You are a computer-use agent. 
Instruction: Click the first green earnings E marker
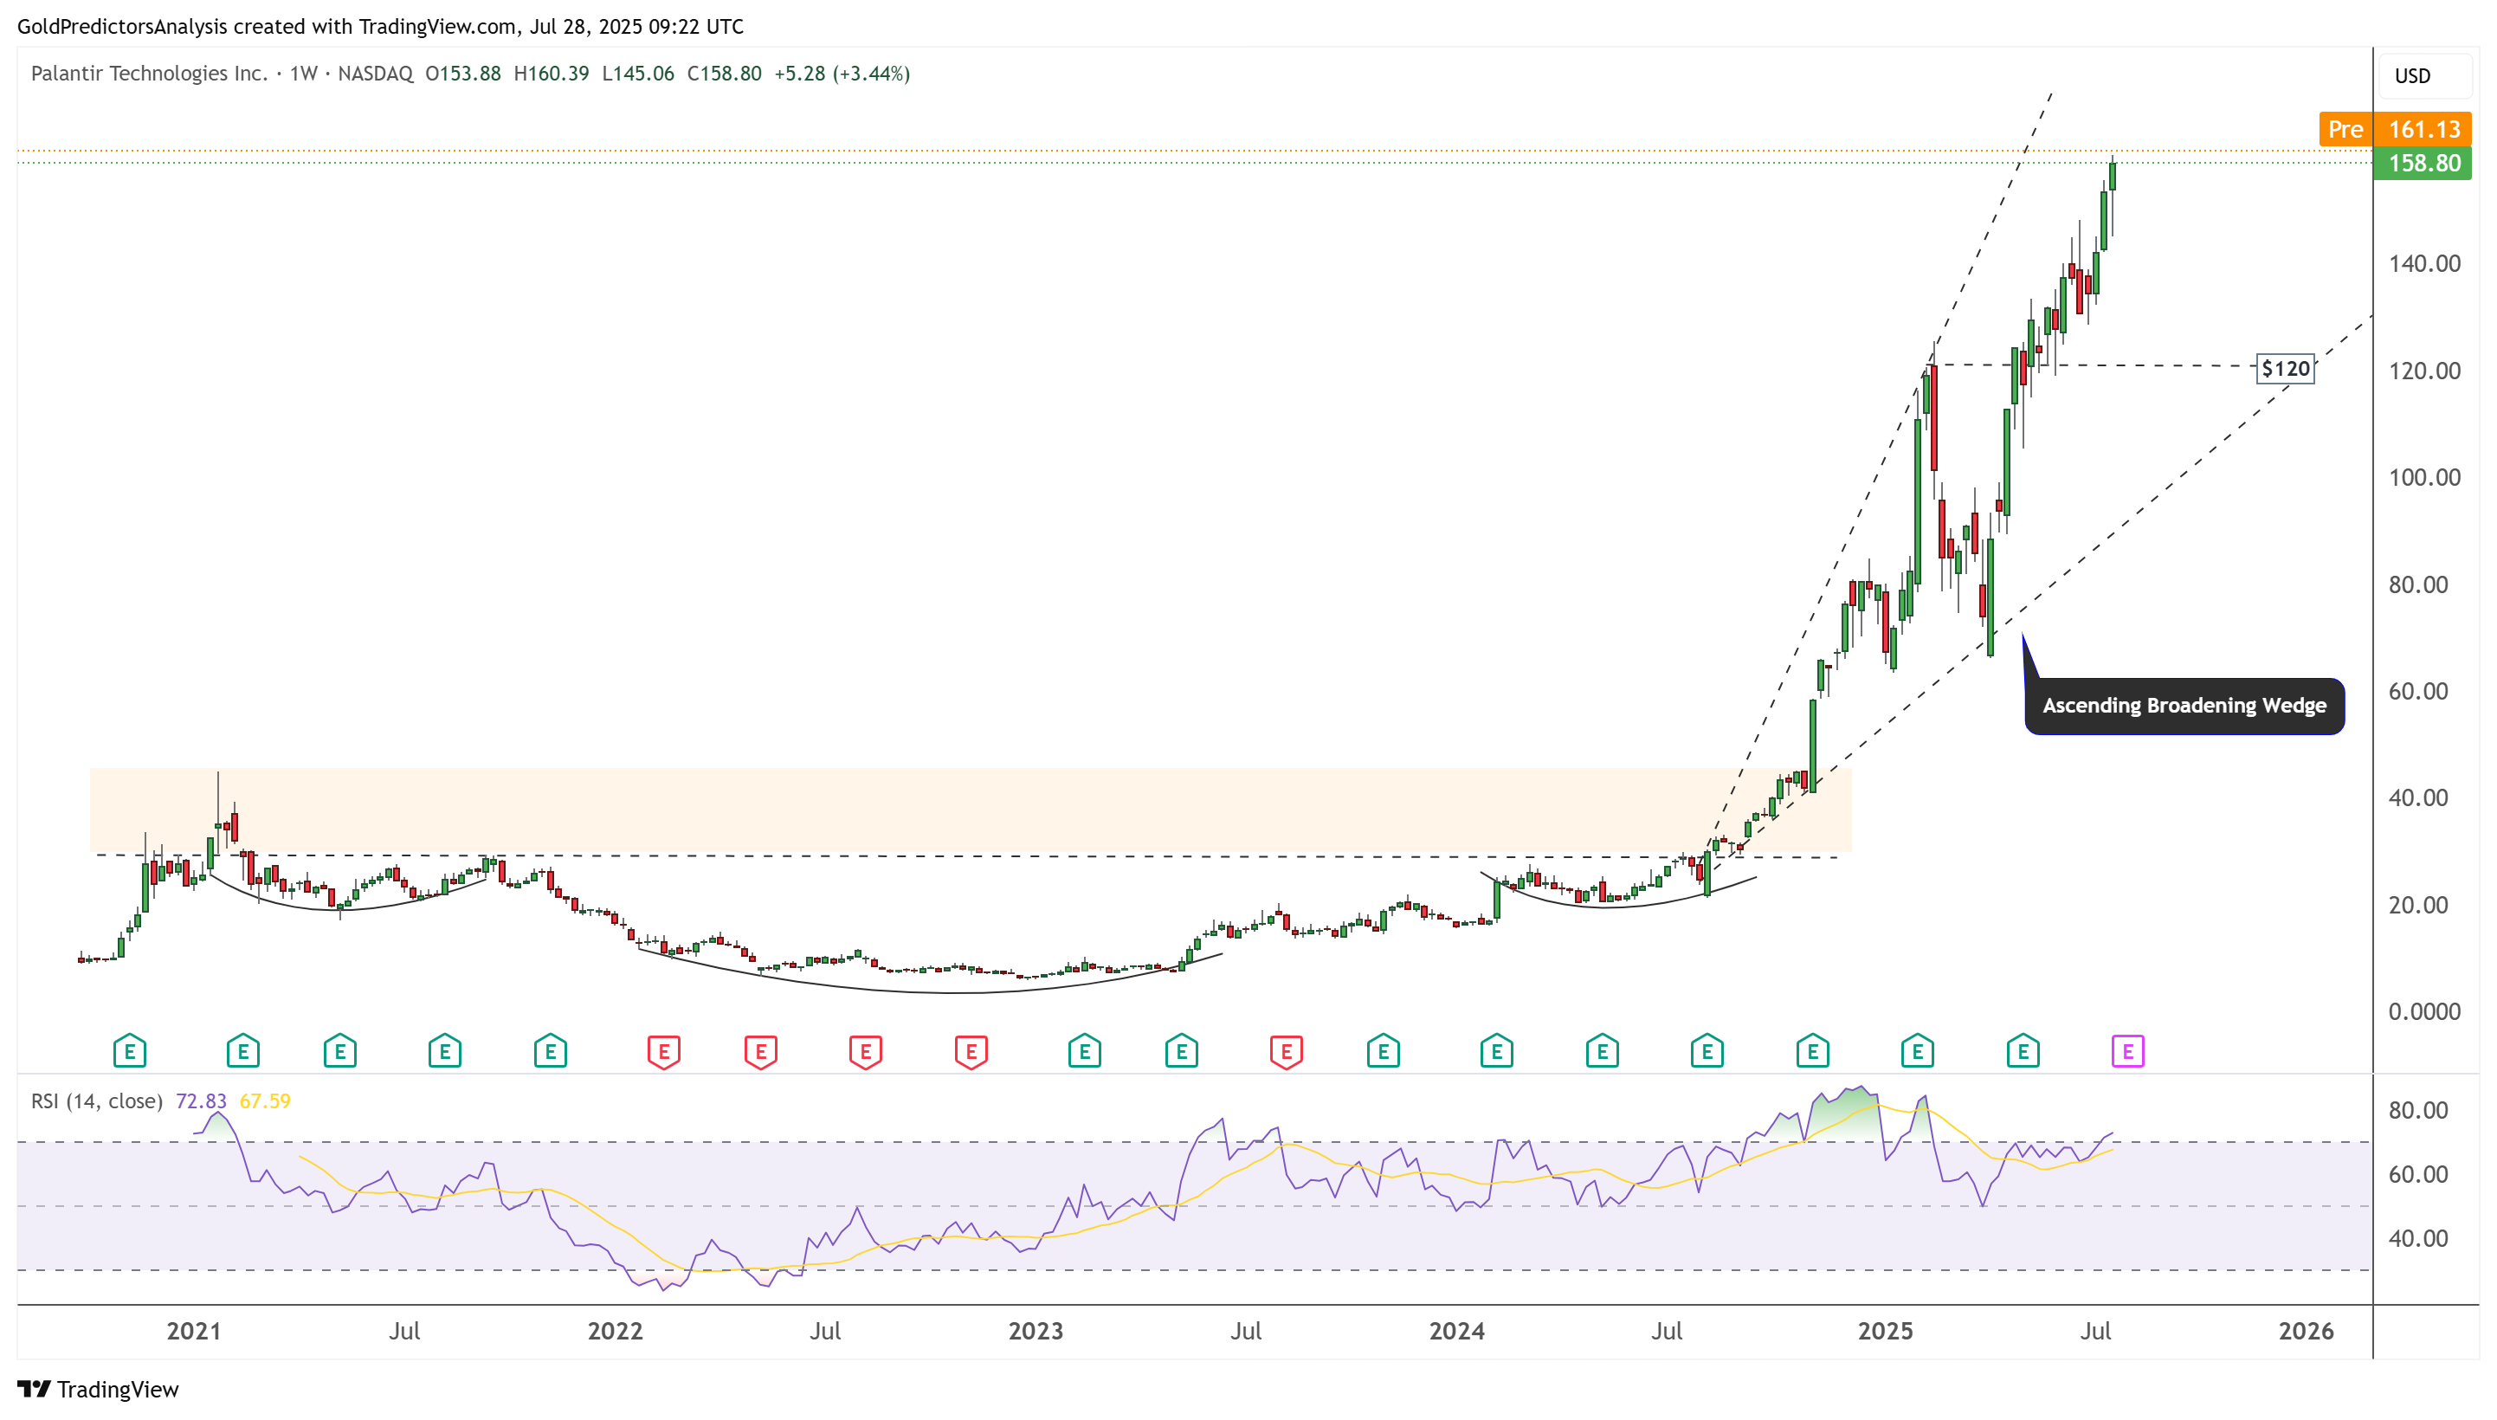tap(130, 1051)
